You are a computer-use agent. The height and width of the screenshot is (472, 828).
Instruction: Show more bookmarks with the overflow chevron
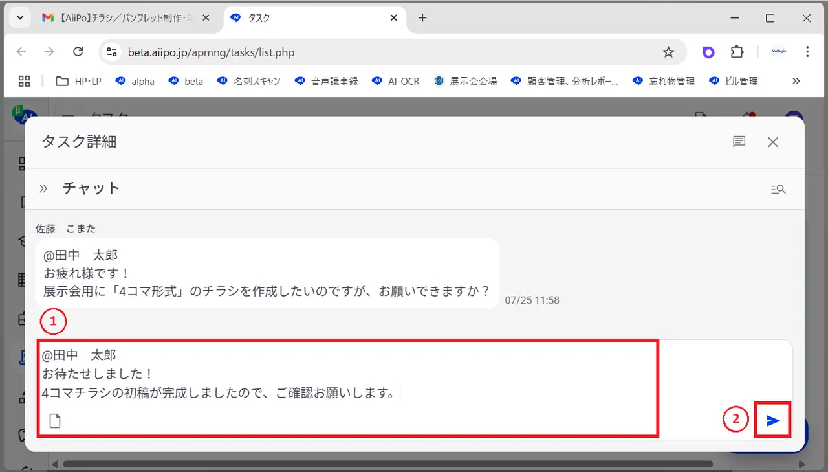click(796, 81)
